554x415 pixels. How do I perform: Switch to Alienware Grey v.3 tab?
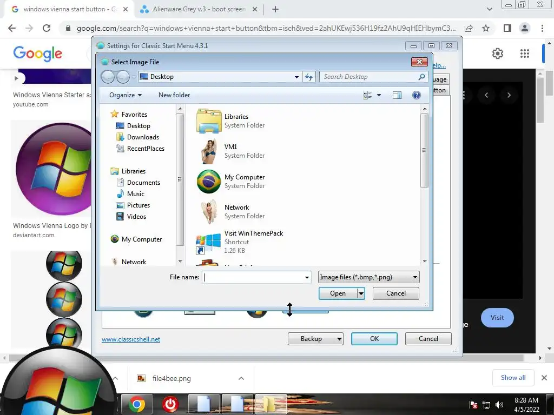(199, 9)
